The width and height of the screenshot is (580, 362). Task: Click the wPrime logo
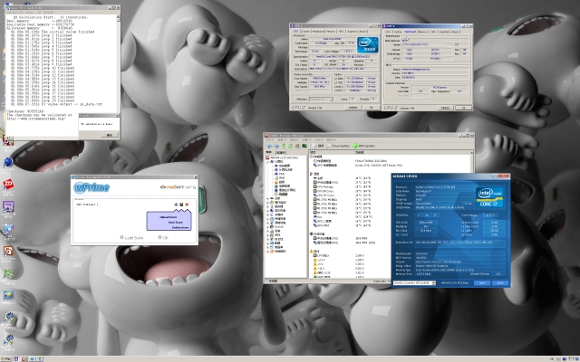92,187
